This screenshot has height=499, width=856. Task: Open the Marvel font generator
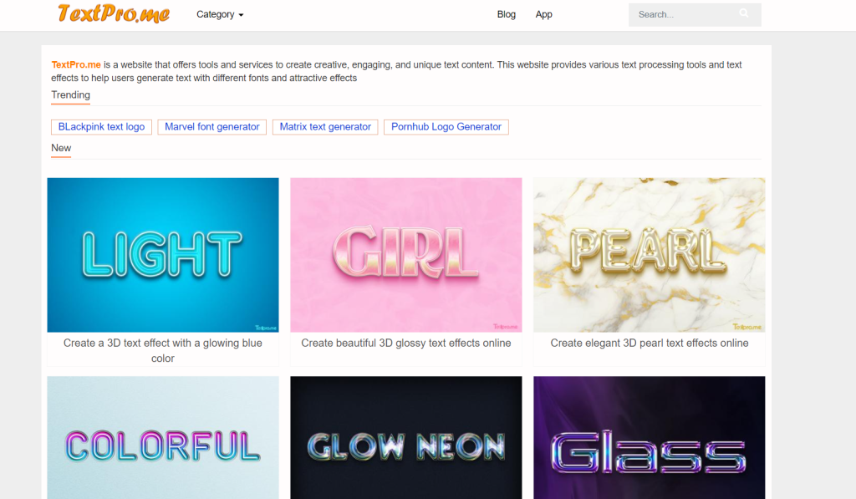(211, 126)
